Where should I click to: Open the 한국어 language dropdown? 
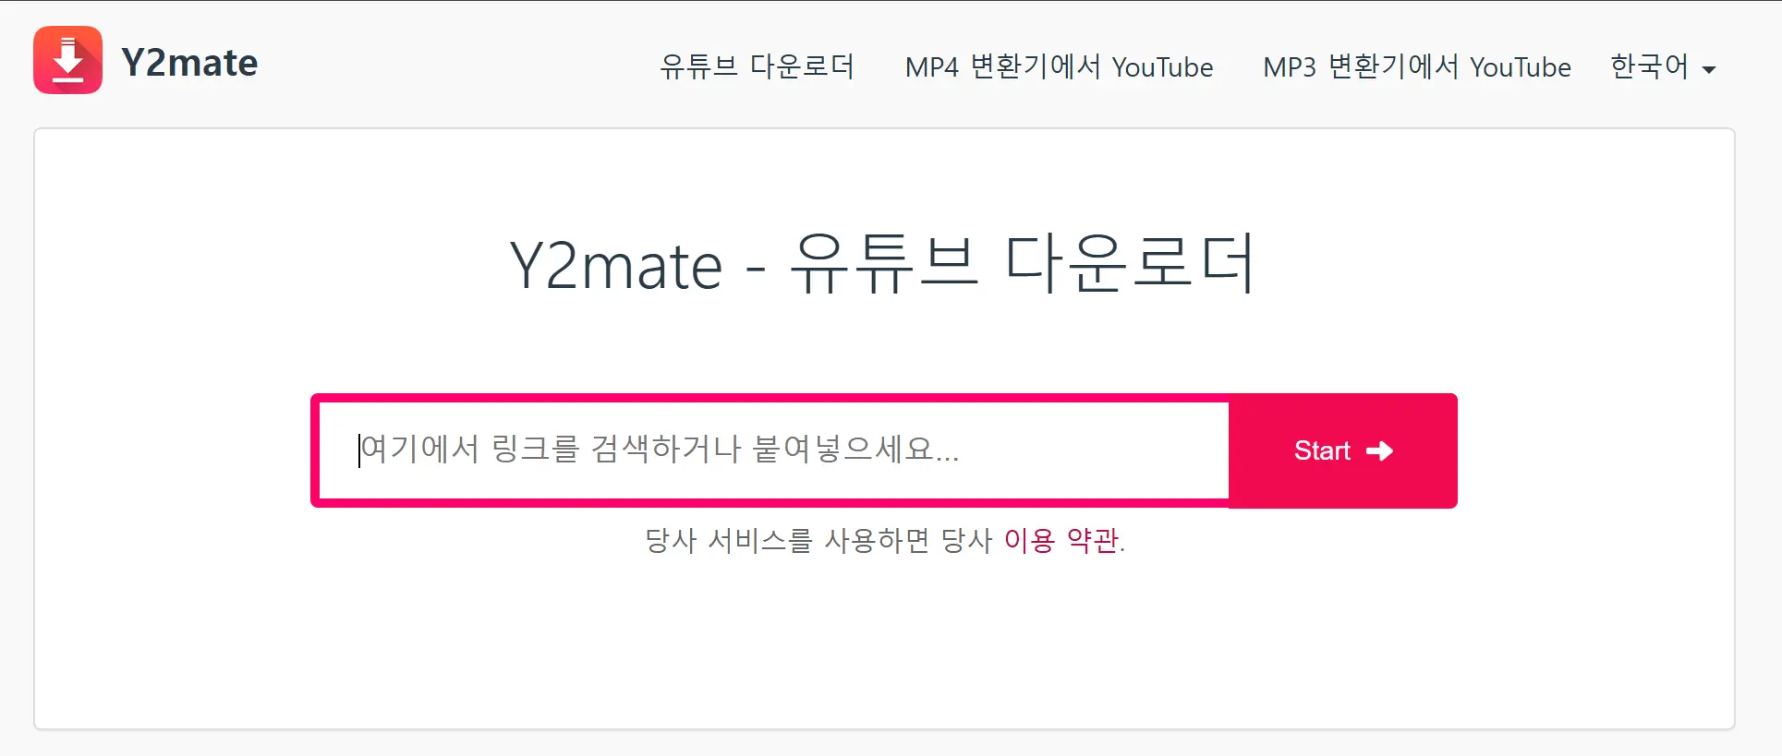[1663, 66]
